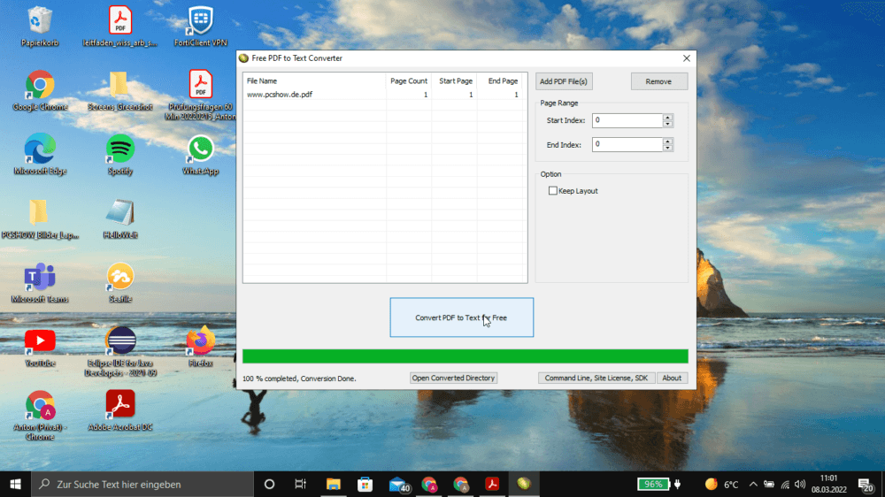885x497 pixels.
Task: Click the Remove button
Action: tap(658, 81)
